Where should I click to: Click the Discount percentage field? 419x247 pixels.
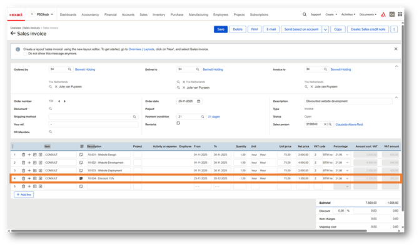[340, 211]
